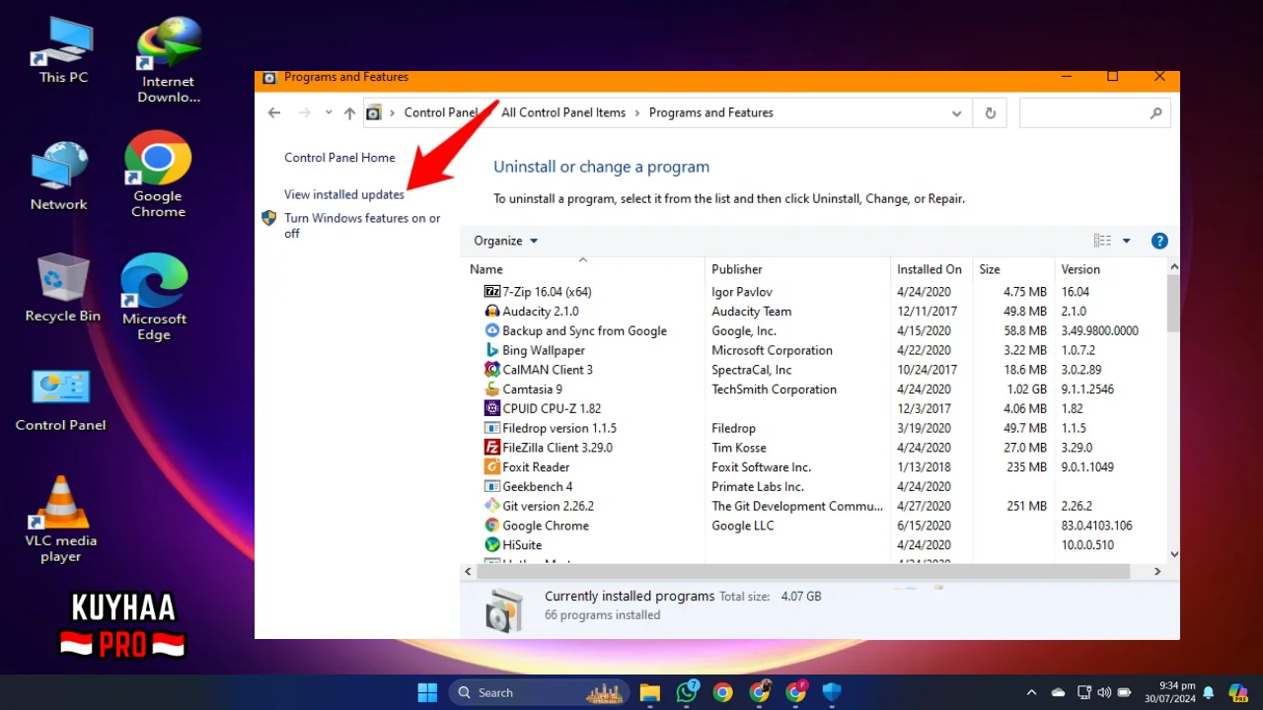Select the Geekbench 4 row icon

(x=492, y=486)
